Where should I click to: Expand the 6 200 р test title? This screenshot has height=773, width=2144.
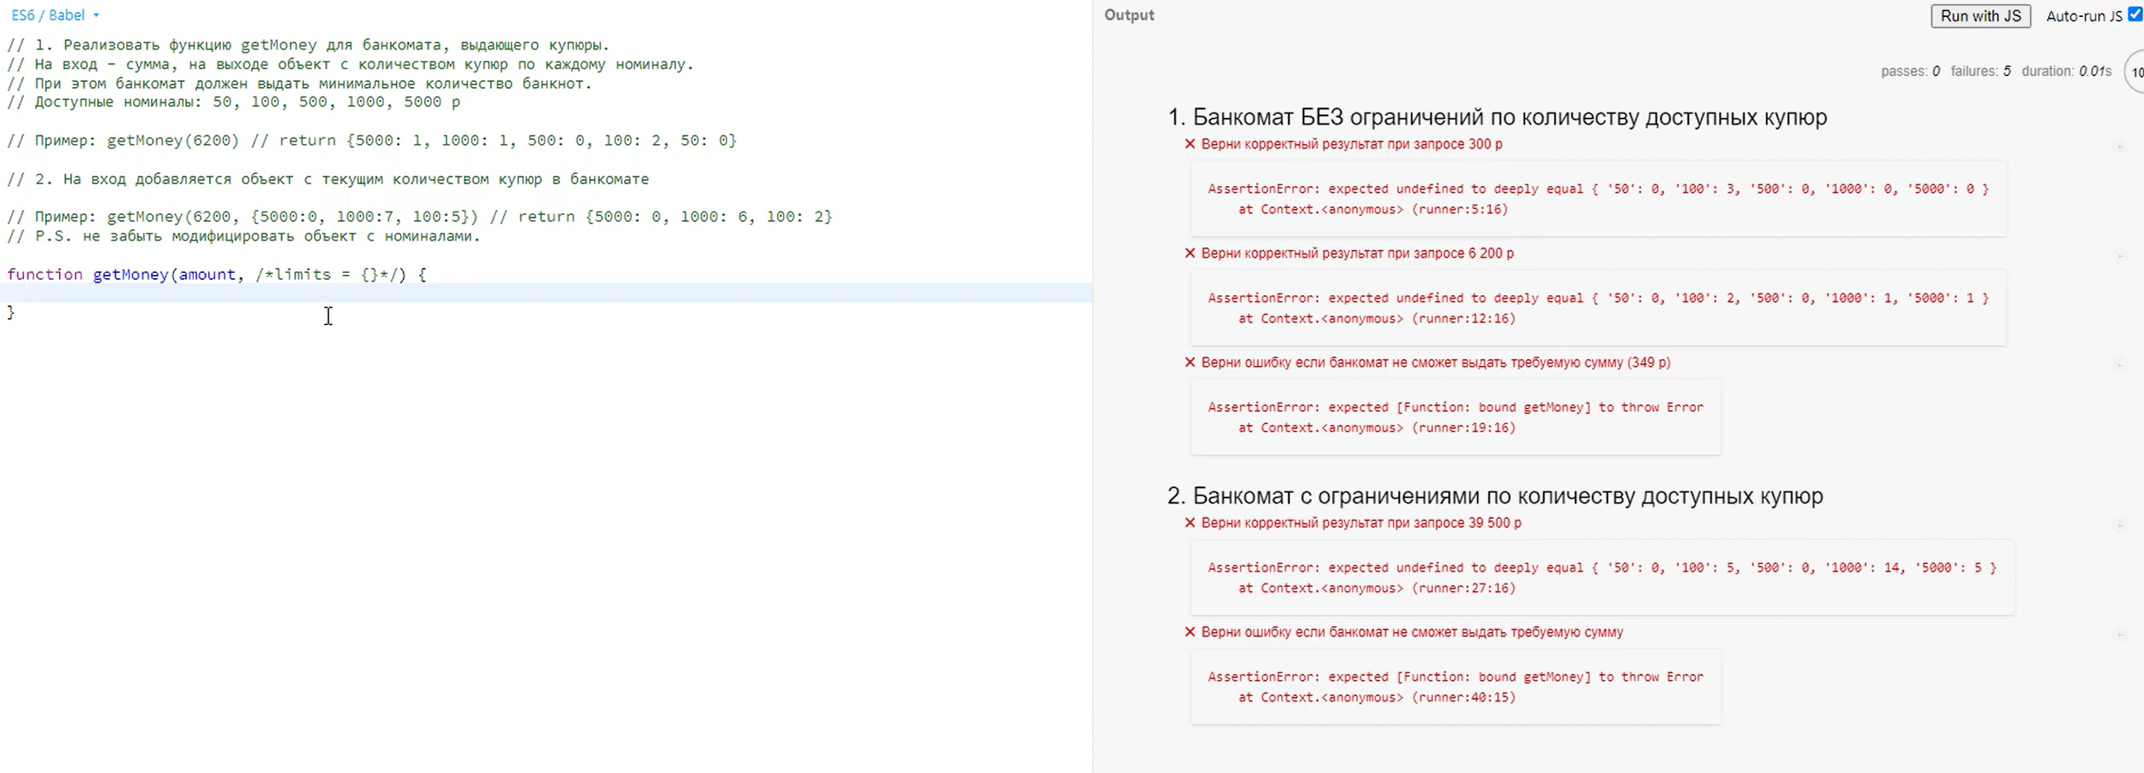pyautogui.click(x=1357, y=253)
